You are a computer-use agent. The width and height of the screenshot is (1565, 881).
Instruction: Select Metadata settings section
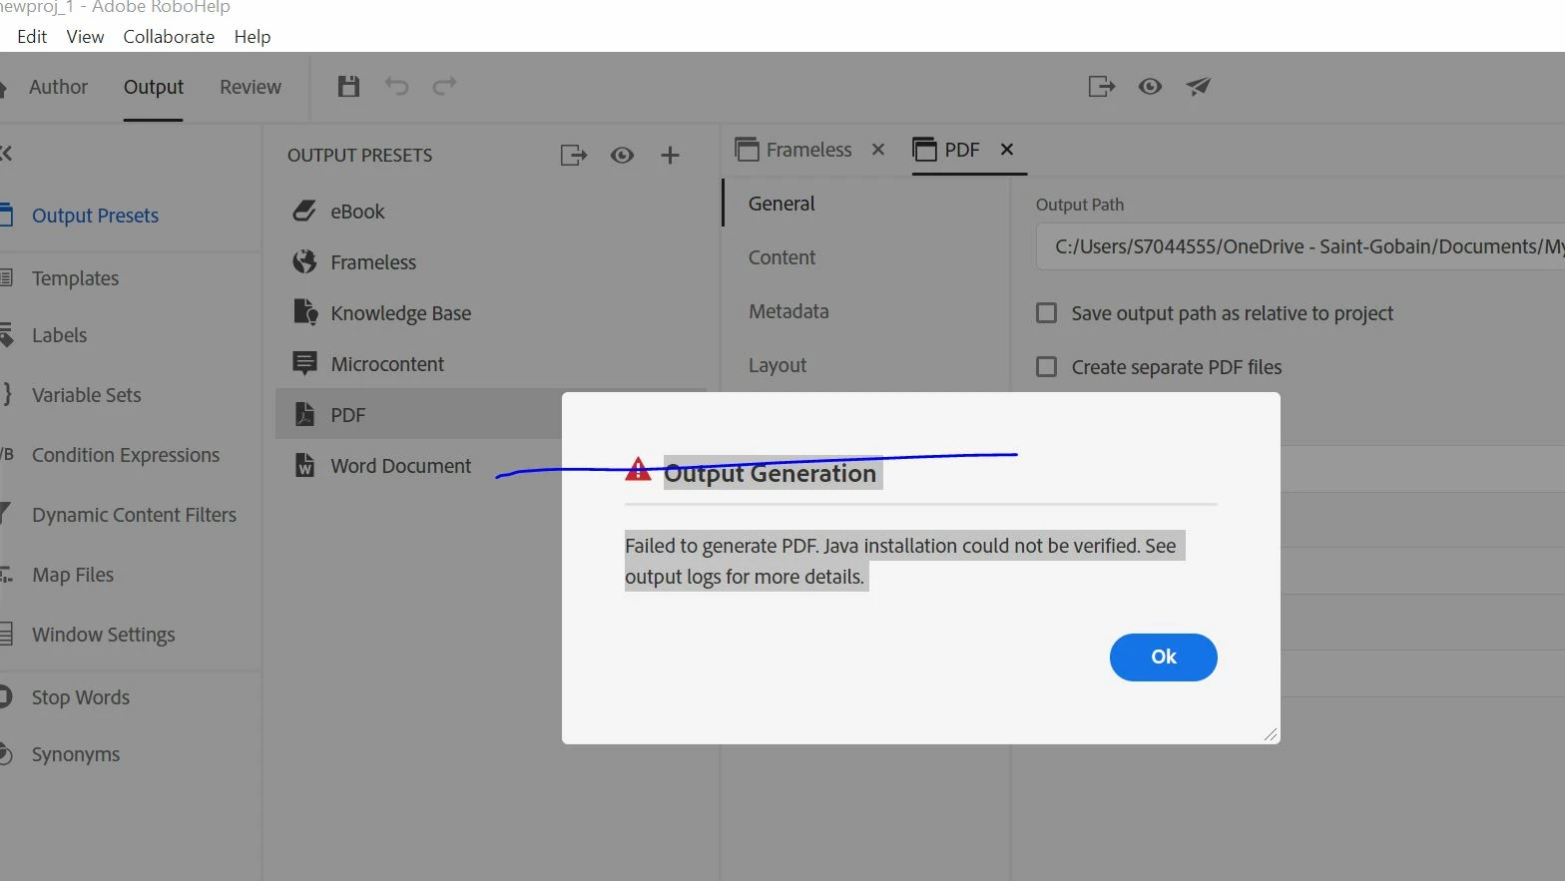coord(788,311)
